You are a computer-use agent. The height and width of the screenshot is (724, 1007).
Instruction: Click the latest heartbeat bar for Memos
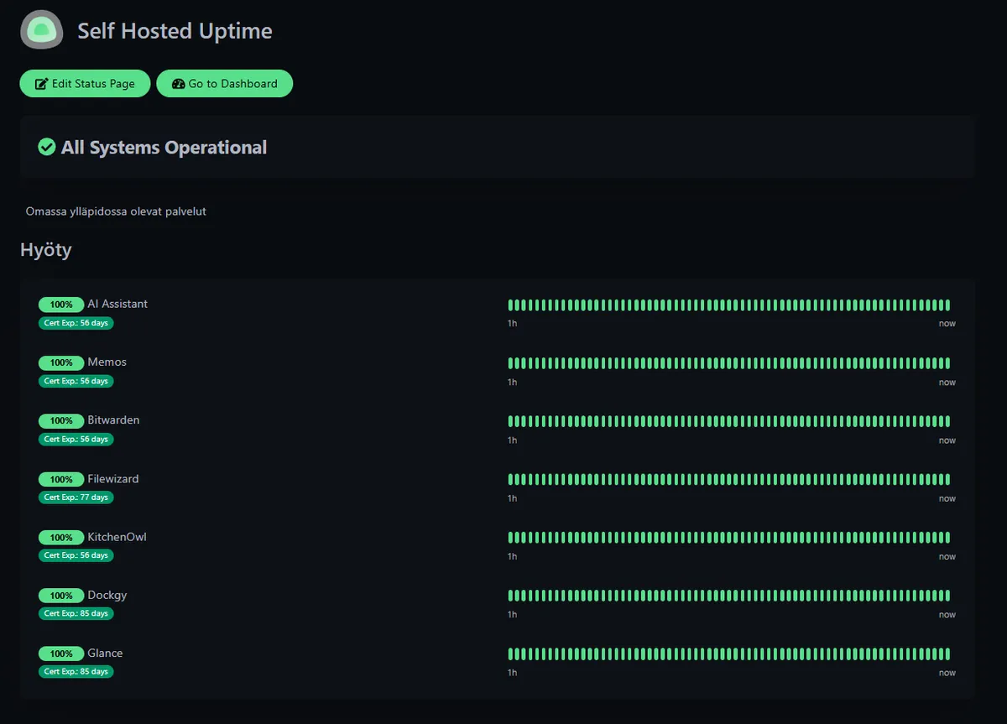[x=947, y=363]
